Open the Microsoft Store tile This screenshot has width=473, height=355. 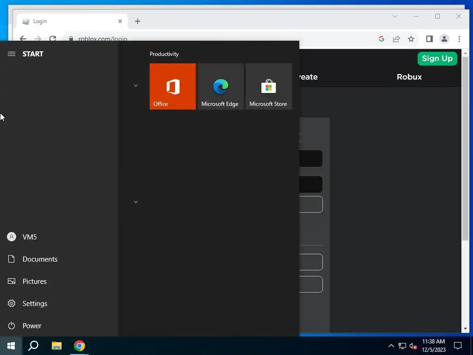[x=268, y=86]
